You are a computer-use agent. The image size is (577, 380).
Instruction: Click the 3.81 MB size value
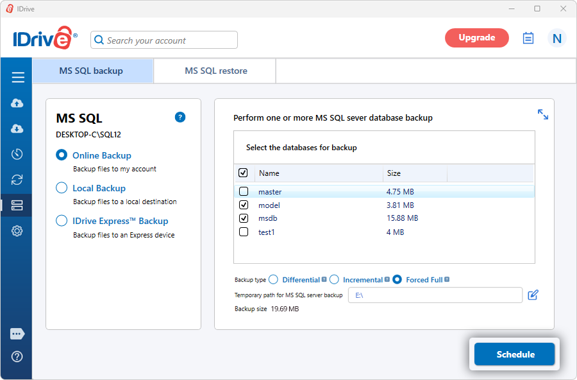[400, 205]
